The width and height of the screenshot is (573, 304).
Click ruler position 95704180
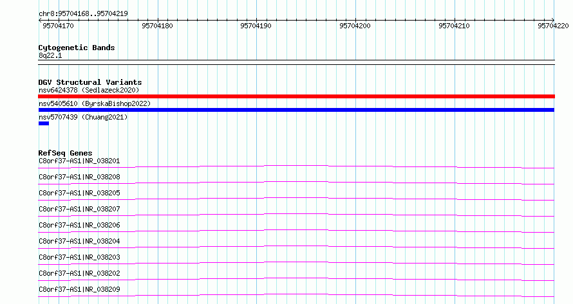[157, 26]
